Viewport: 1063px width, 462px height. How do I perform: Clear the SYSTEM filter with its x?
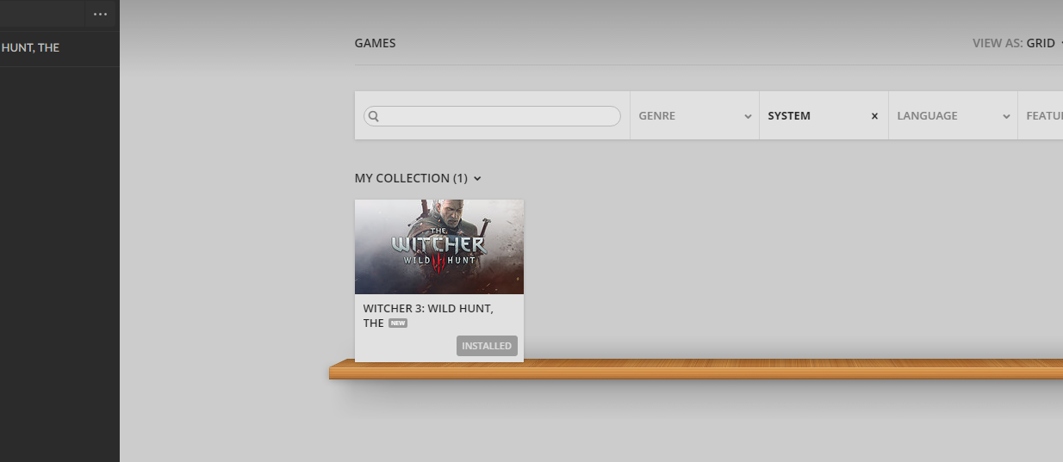874,116
